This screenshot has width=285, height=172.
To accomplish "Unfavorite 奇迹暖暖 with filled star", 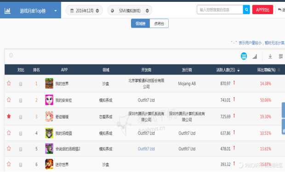I will point(9,116).
